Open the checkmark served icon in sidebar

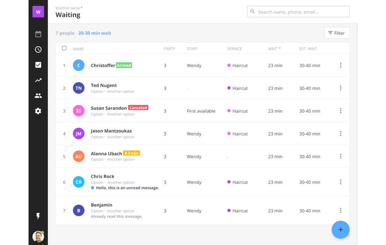point(38,65)
